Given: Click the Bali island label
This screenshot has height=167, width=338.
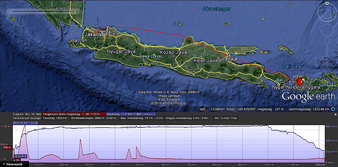Looking at the screenshot, I should tap(280, 80).
